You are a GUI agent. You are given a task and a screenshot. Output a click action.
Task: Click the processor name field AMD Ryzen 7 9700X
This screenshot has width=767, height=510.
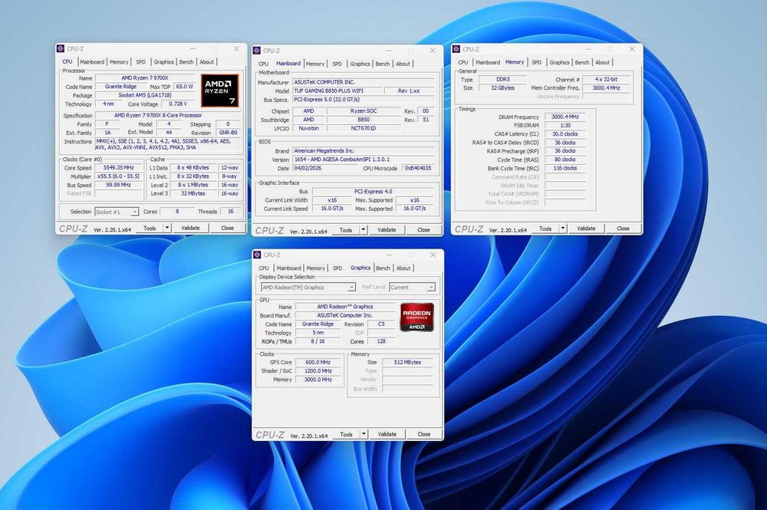tap(145, 77)
